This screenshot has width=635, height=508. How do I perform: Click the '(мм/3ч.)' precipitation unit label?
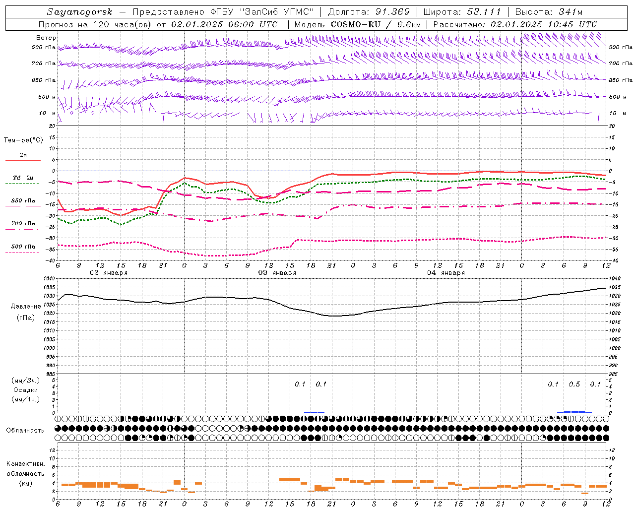point(26,381)
